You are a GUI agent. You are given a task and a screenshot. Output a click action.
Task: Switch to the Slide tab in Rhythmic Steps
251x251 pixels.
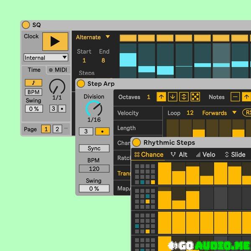click(235, 154)
